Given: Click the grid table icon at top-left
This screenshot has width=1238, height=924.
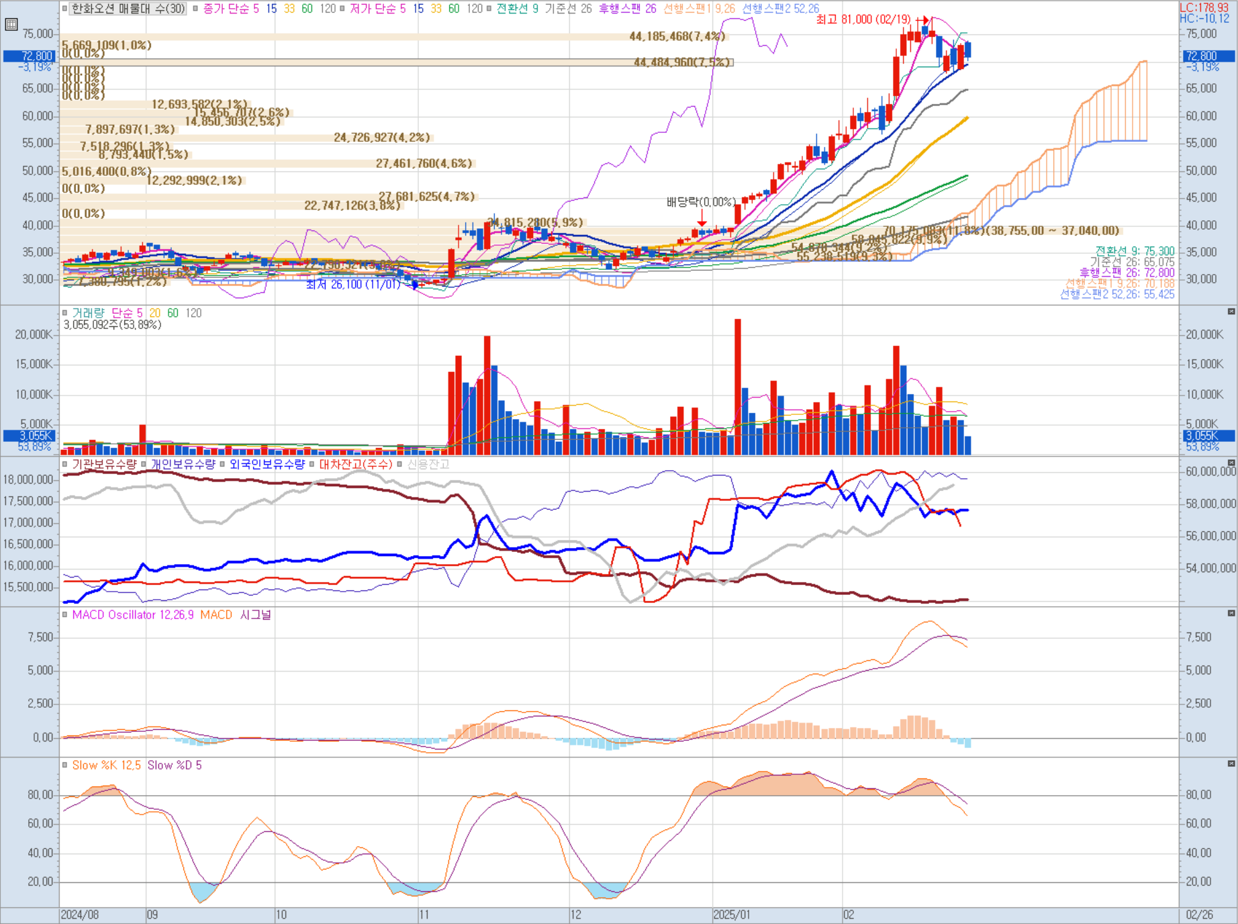Looking at the screenshot, I should click(11, 25).
